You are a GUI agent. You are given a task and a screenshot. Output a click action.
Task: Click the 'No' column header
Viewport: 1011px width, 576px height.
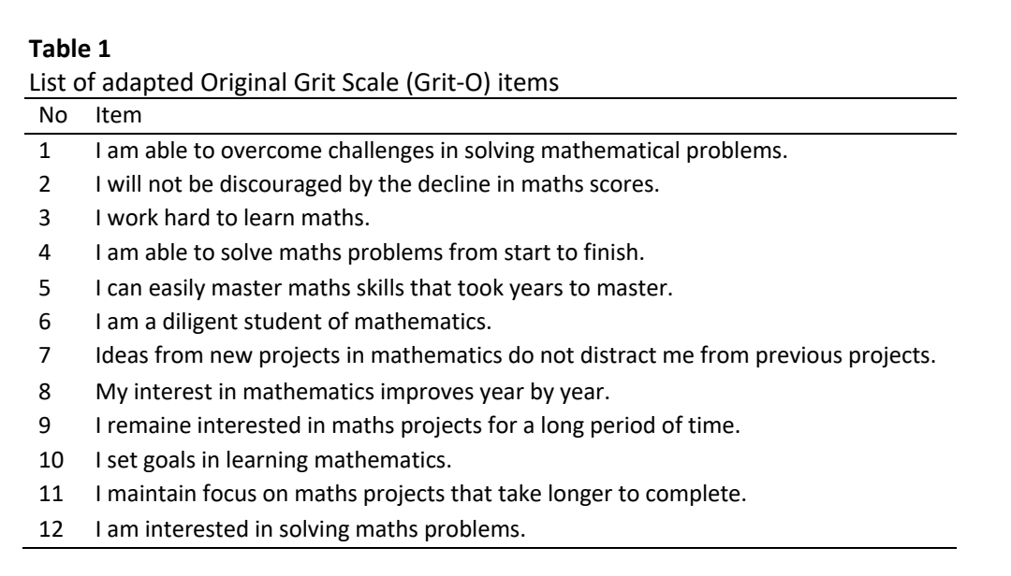(x=52, y=115)
